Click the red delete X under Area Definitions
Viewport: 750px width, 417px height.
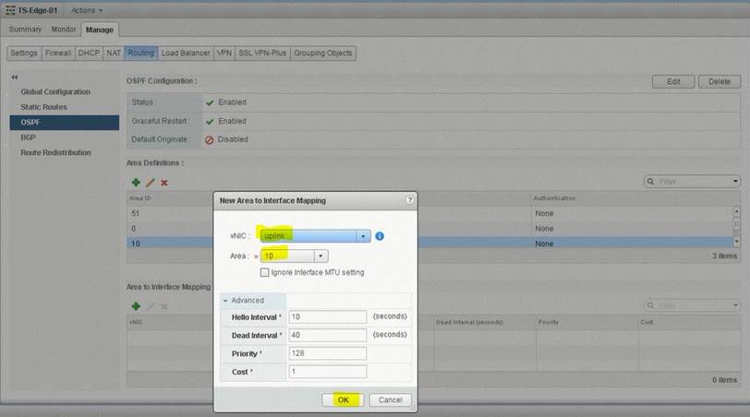(163, 182)
